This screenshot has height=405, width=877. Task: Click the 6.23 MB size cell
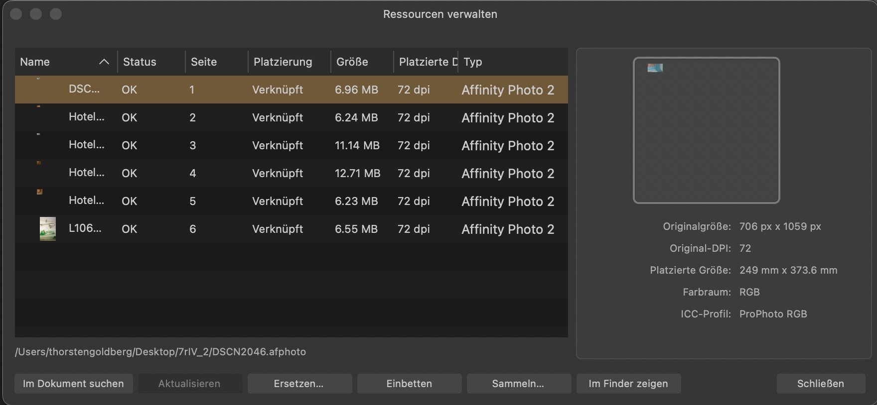[x=356, y=201]
